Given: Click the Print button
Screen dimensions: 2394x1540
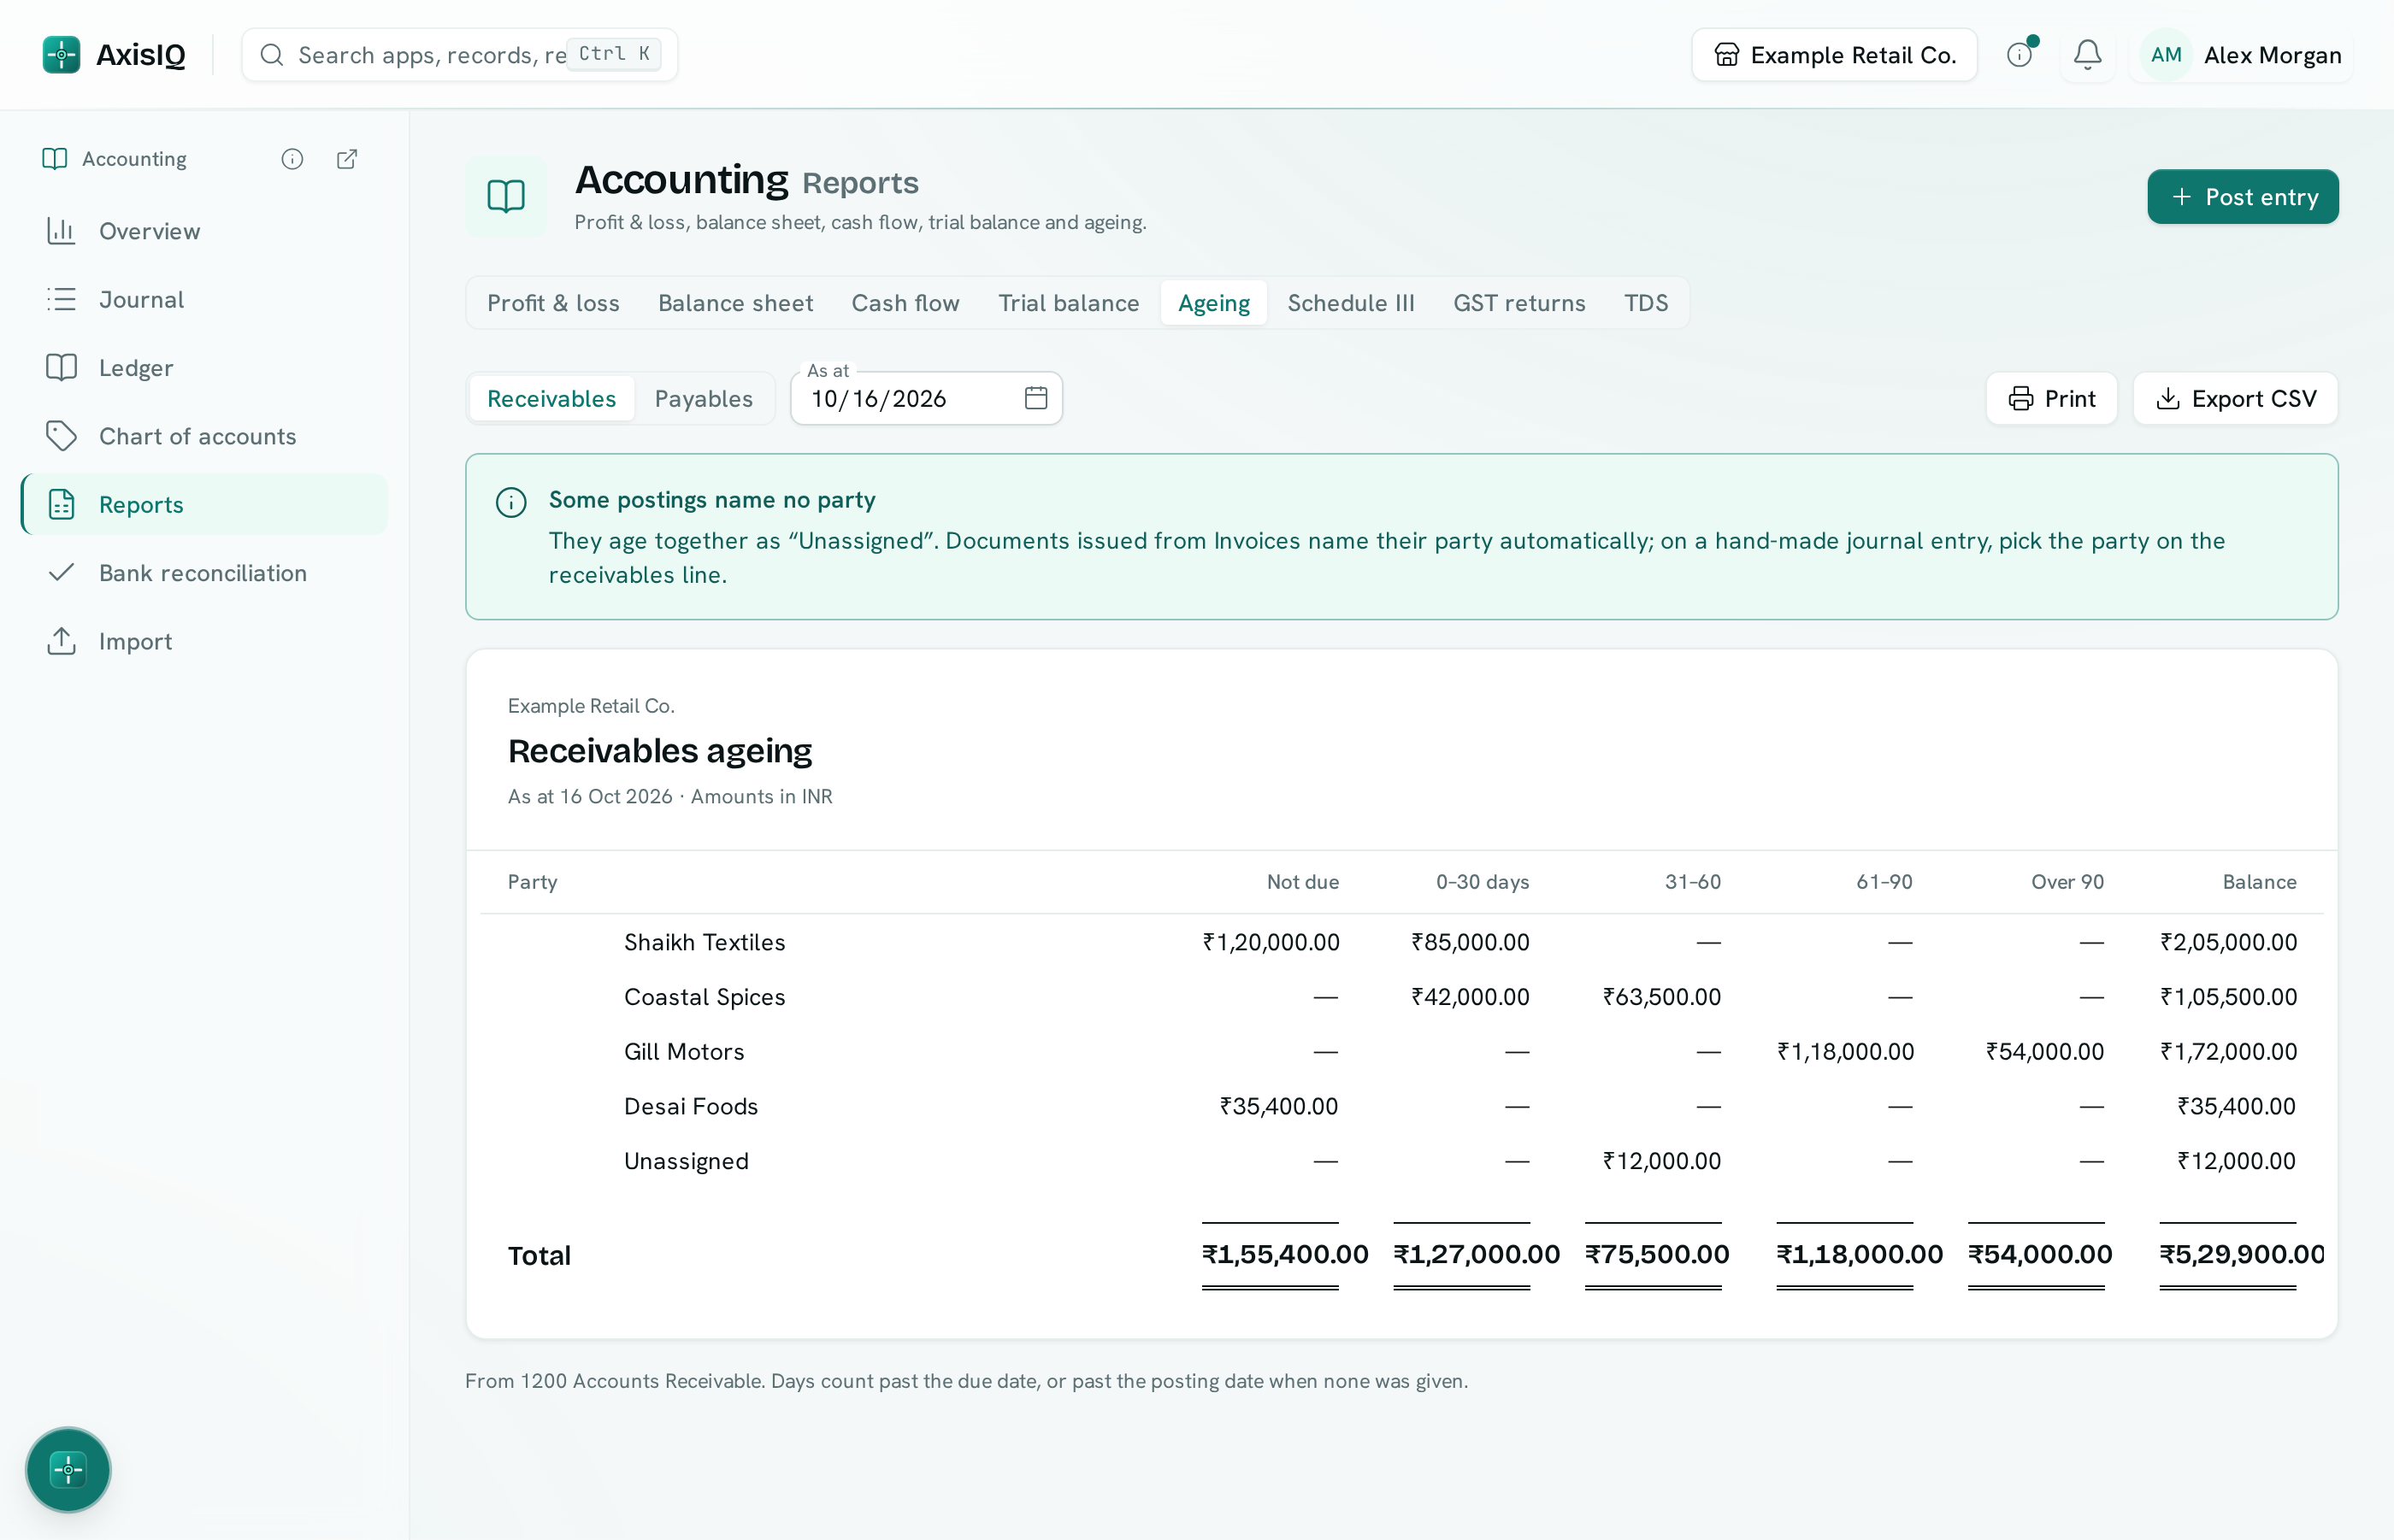Looking at the screenshot, I should tap(2051, 399).
